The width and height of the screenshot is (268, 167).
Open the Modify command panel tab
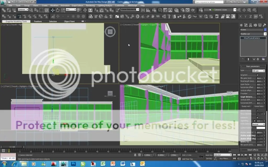246,25
